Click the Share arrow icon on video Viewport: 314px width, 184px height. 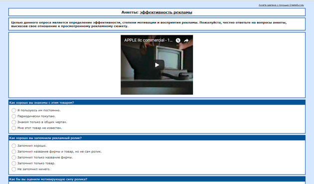[x=186, y=40]
